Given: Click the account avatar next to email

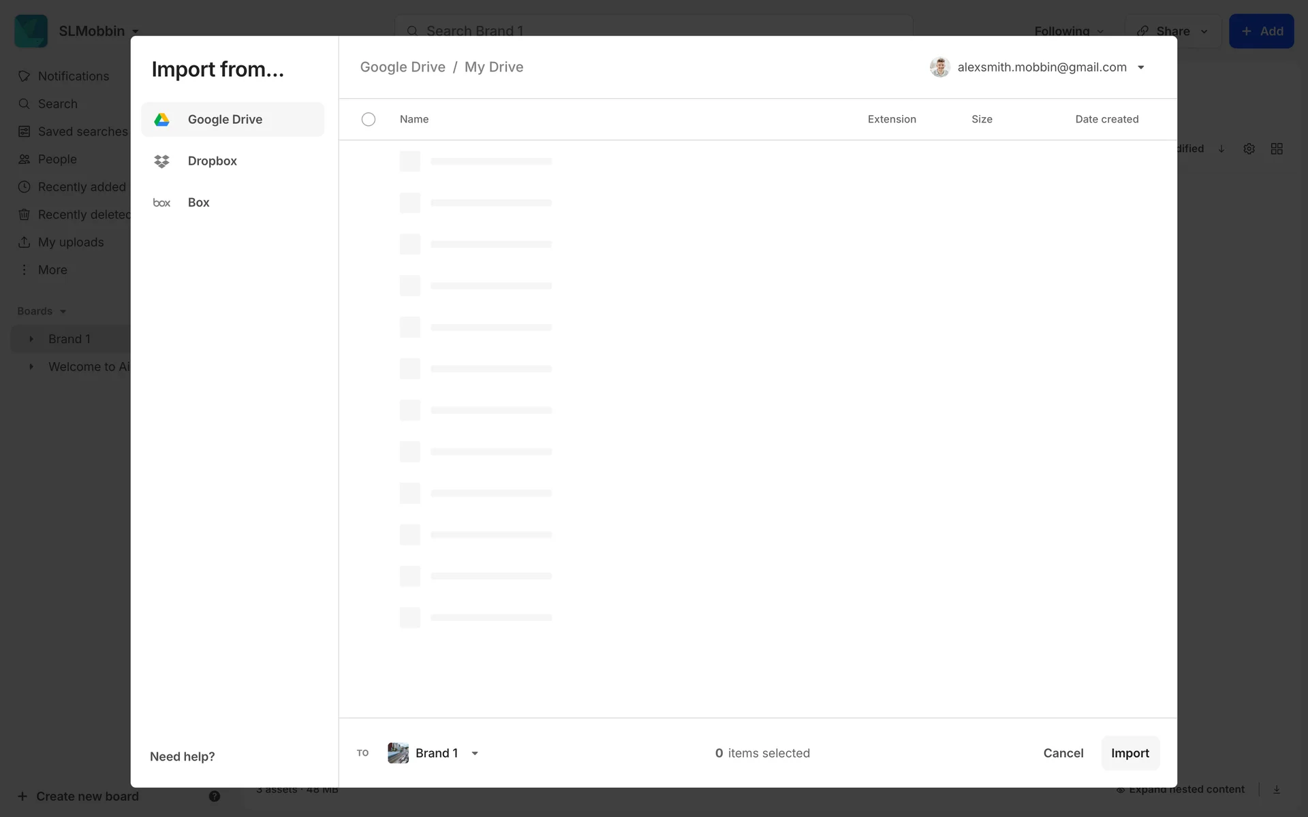Looking at the screenshot, I should pyautogui.click(x=939, y=67).
